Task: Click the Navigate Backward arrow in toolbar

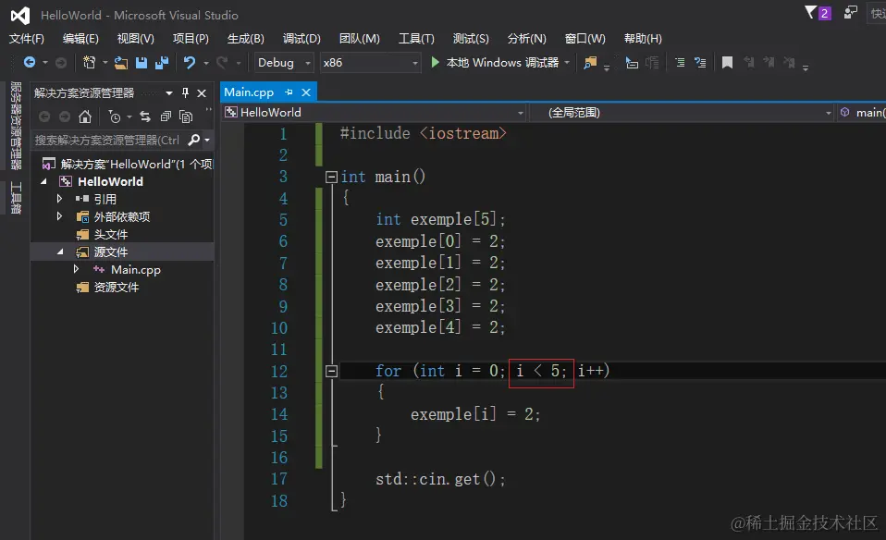Action: [x=30, y=62]
